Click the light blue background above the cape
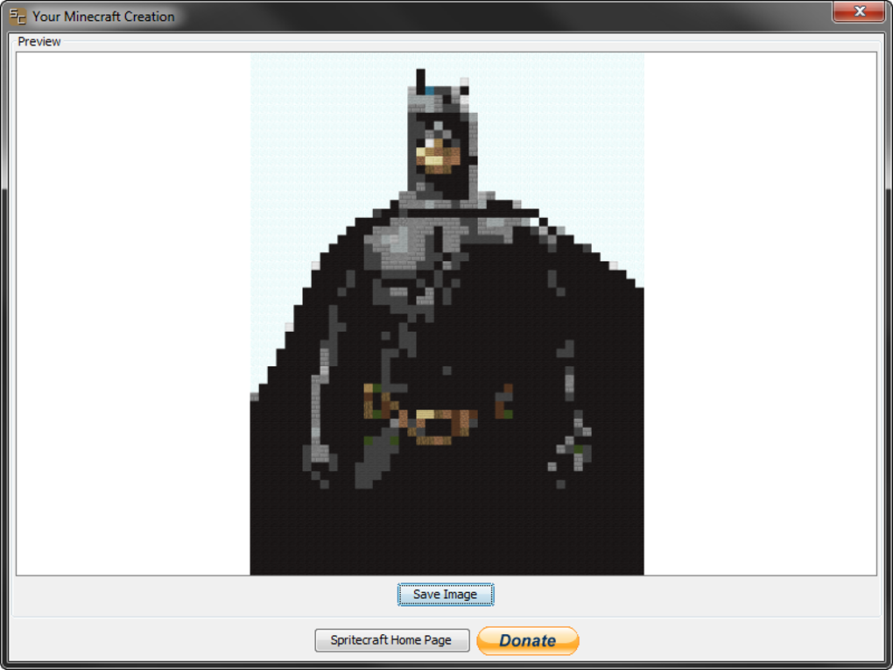 click(560, 131)
